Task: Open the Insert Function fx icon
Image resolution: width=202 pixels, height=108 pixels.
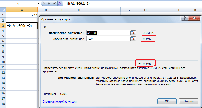Action: pos(60,3)
